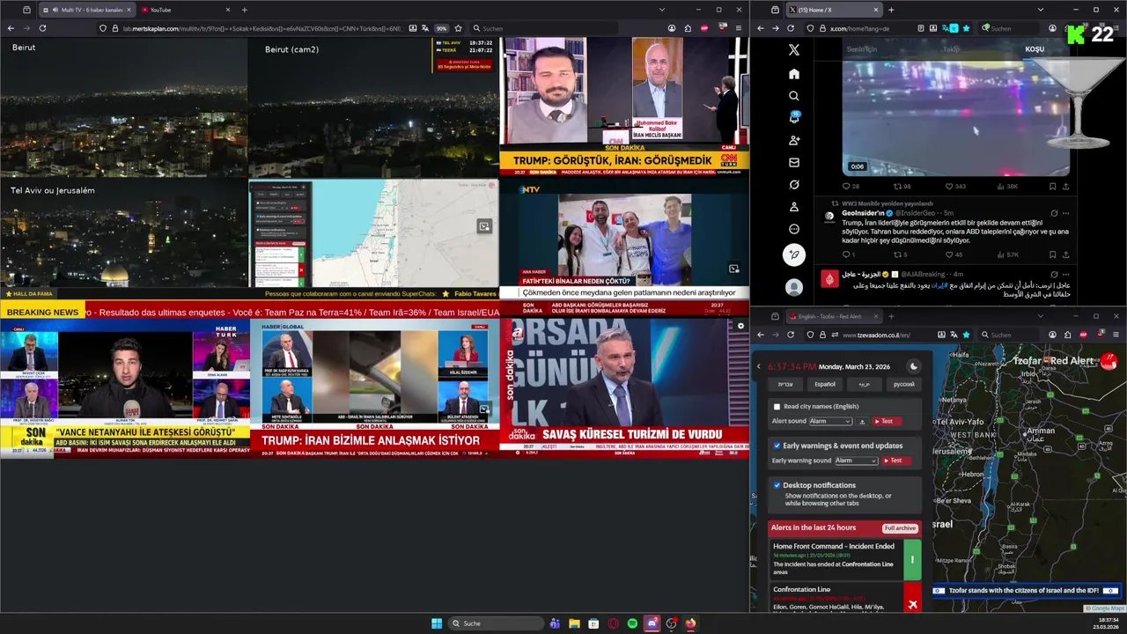Switch to 'Senin İçin' tab on X
Screen dimensions: 1127x634
point(862,49)
